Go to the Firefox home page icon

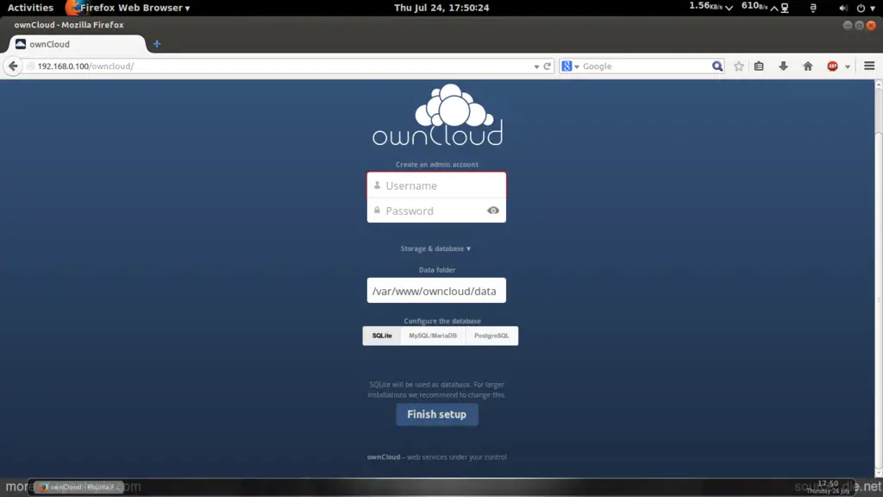tap(807, 66)
